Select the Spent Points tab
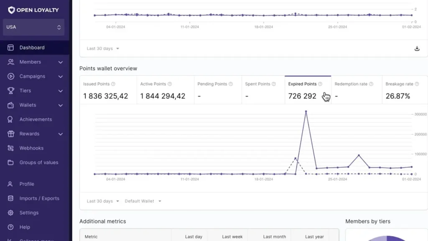Viewport: 428px width, 241px height. (x=263, y=90)
